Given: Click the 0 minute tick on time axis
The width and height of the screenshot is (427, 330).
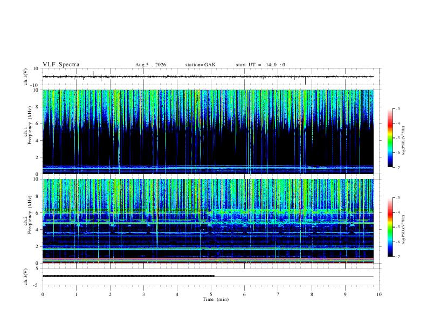Looking at the screenshot, I should (43, 294).
